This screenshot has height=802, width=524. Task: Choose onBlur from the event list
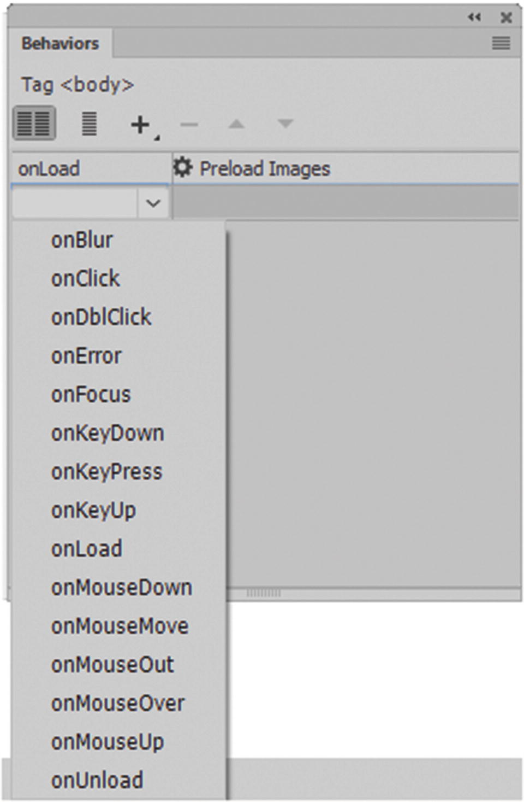(x=82, y=240)
